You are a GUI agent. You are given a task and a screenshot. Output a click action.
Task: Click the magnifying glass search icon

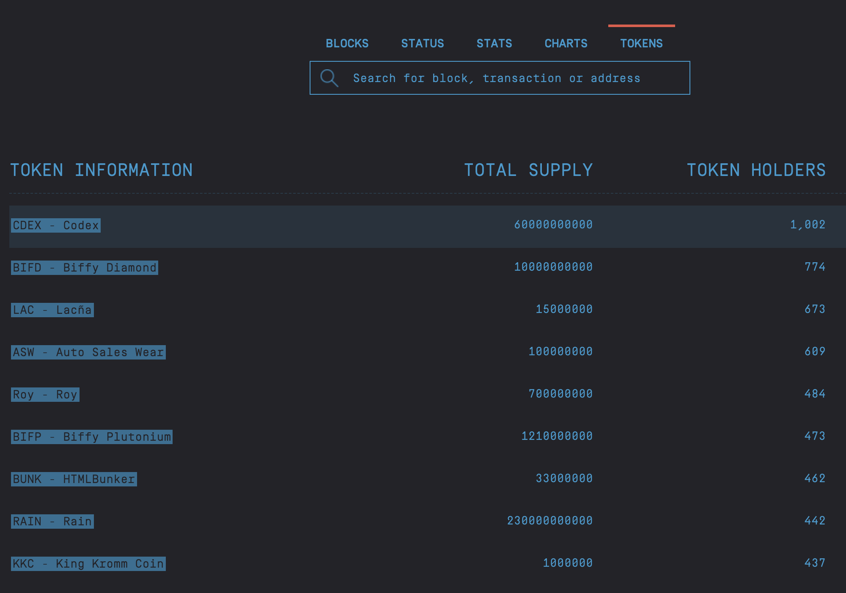pos(329,78)
